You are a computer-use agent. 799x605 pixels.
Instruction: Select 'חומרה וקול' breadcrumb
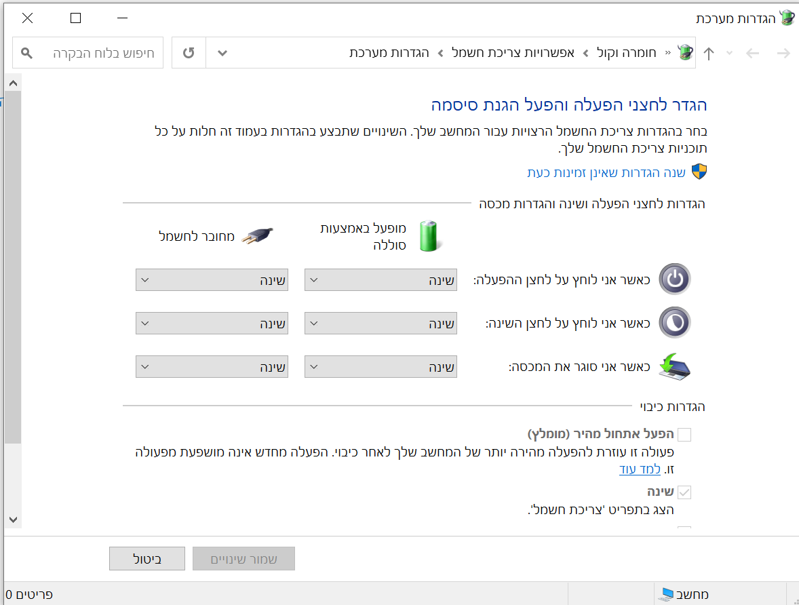[x=626, y=52]
